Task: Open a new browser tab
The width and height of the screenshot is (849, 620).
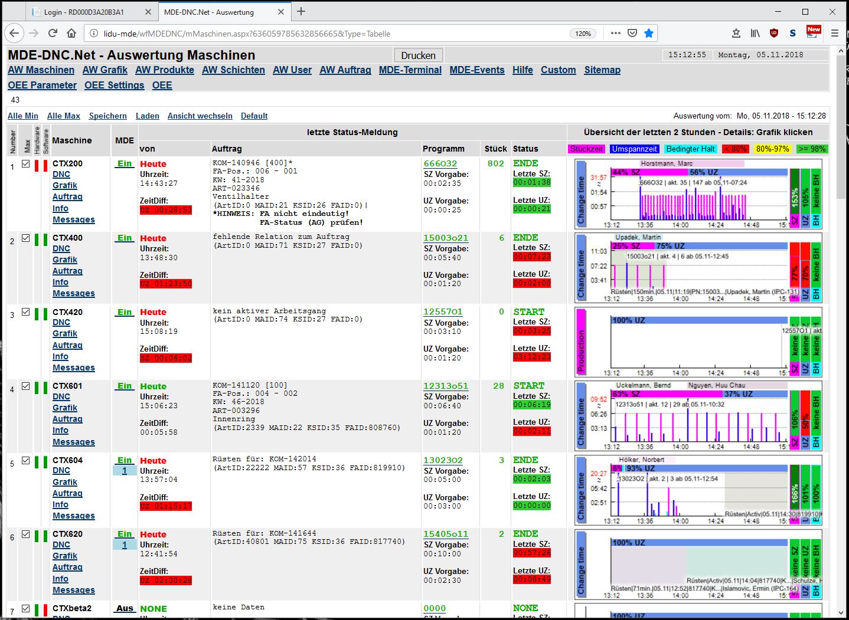Action: (x=301, y=11)
